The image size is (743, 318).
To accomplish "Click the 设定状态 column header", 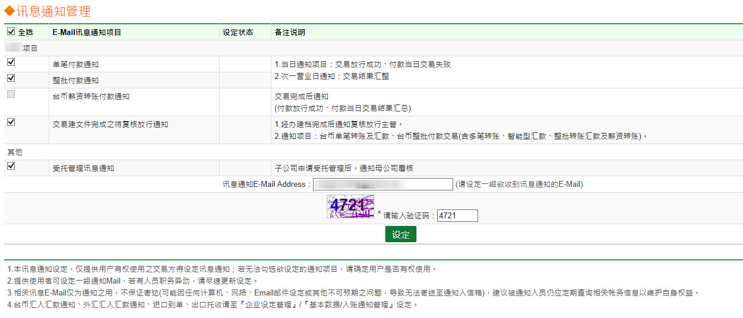I will point(238,33).
